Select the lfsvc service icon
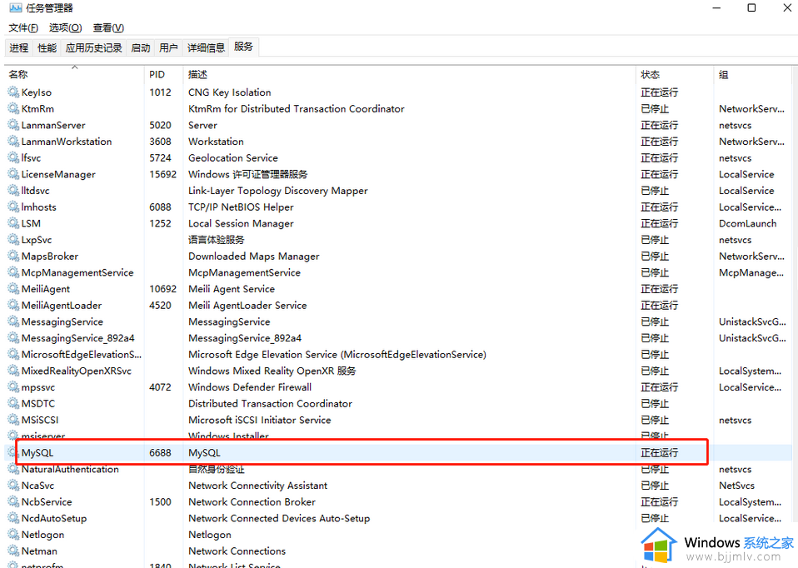The image size is (798, 568). 13,157
